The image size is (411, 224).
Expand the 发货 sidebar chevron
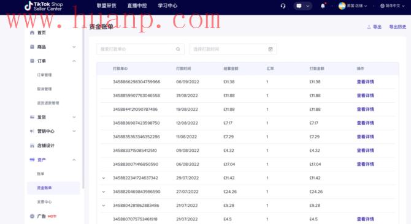tap(74, 117)
